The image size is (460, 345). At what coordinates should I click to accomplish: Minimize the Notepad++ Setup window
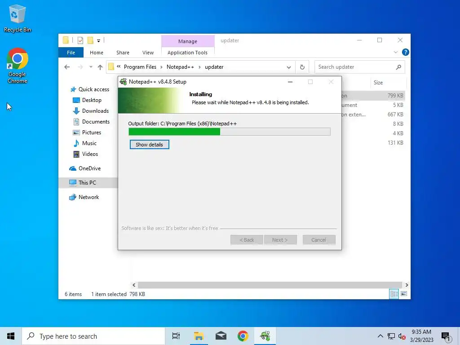click(290, 82)
